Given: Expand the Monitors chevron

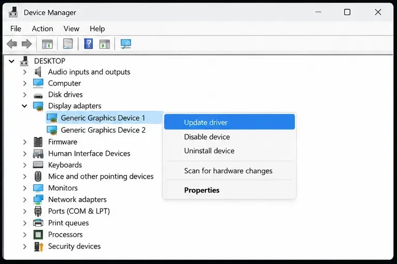Looking at the screenshot, I should pos(24,188).
